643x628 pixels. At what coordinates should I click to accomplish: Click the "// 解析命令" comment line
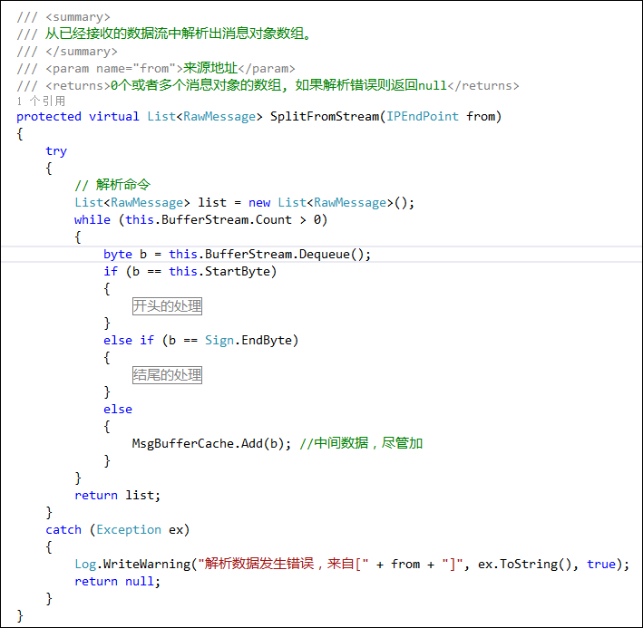(x=112, y=185)
